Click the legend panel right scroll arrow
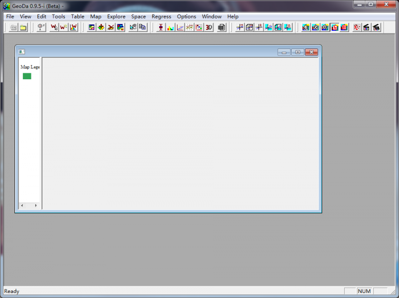The image size is (399, 298). tap(36, 205)
